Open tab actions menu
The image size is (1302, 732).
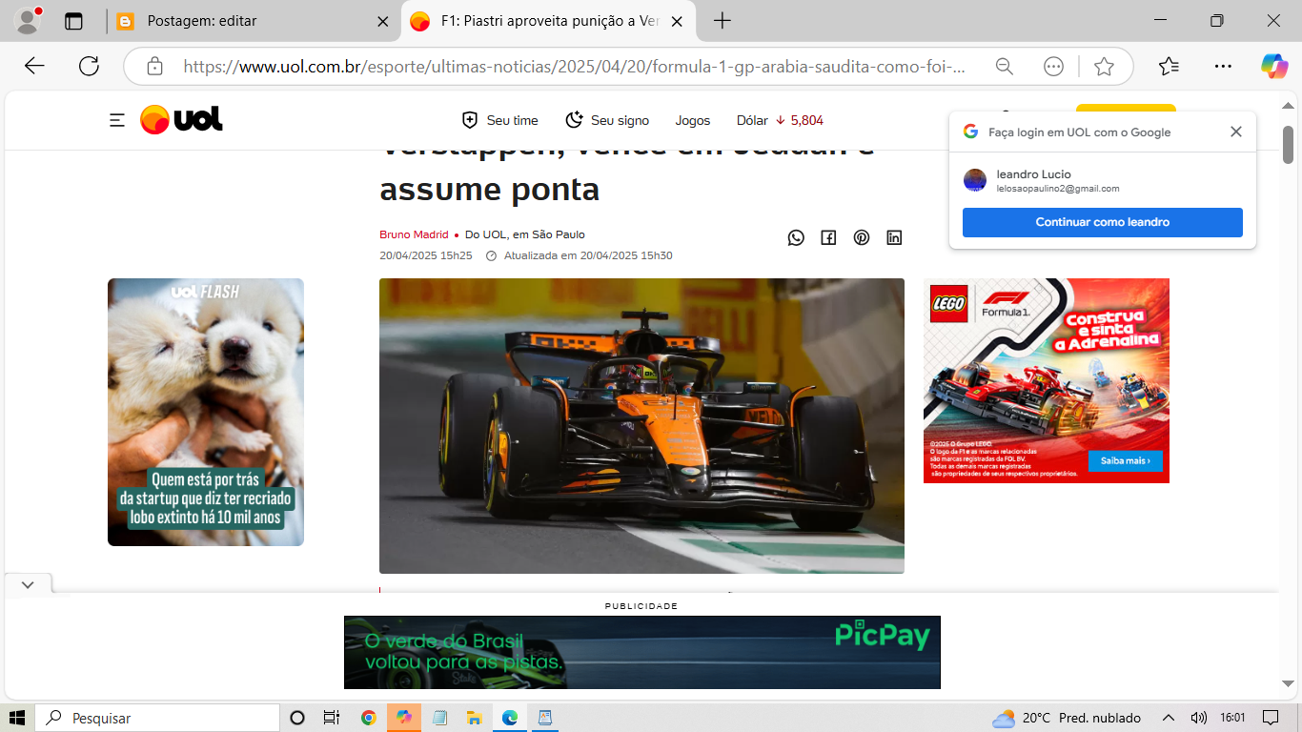[73, 21]
